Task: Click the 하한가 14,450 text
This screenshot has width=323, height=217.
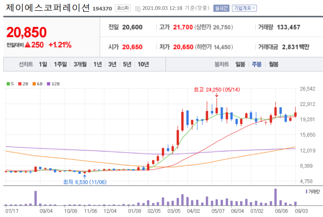Action: pyautogui.click(x=214, y=47)
